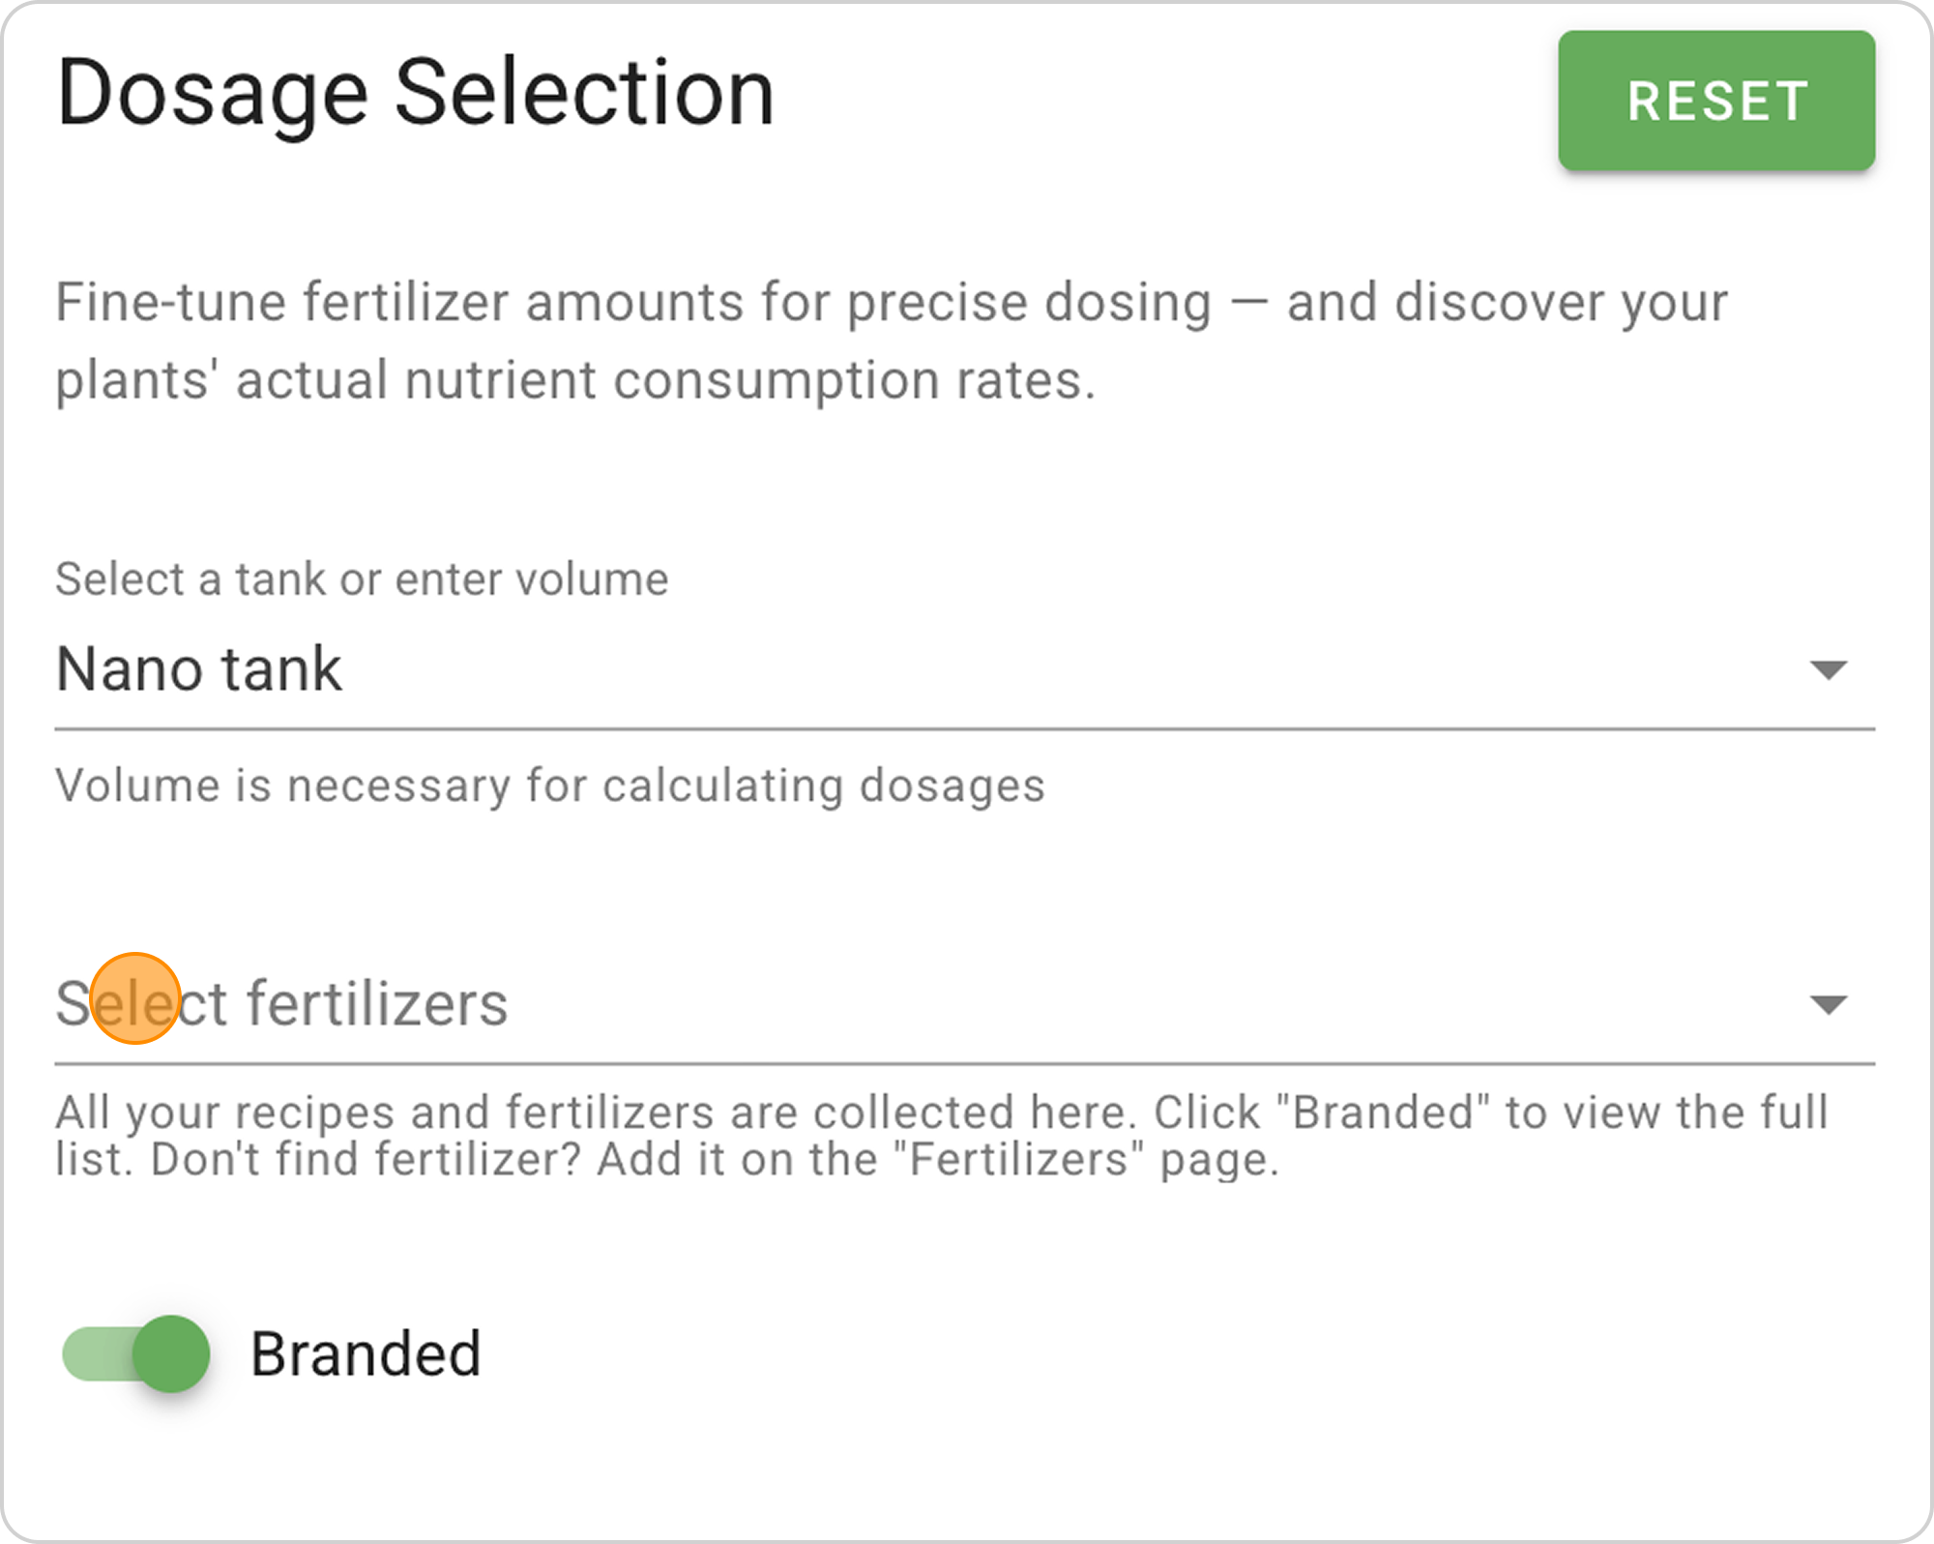Click the Dosage Selection heading

coord(416,94)
